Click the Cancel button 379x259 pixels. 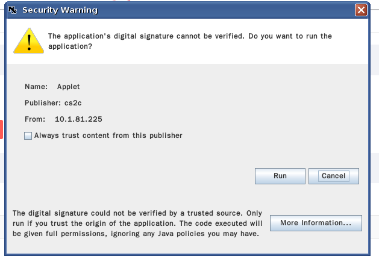pyautogui.click(x=334, y=176)
